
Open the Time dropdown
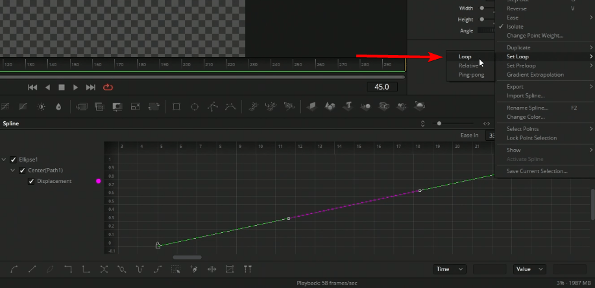[x=450, y=269]
